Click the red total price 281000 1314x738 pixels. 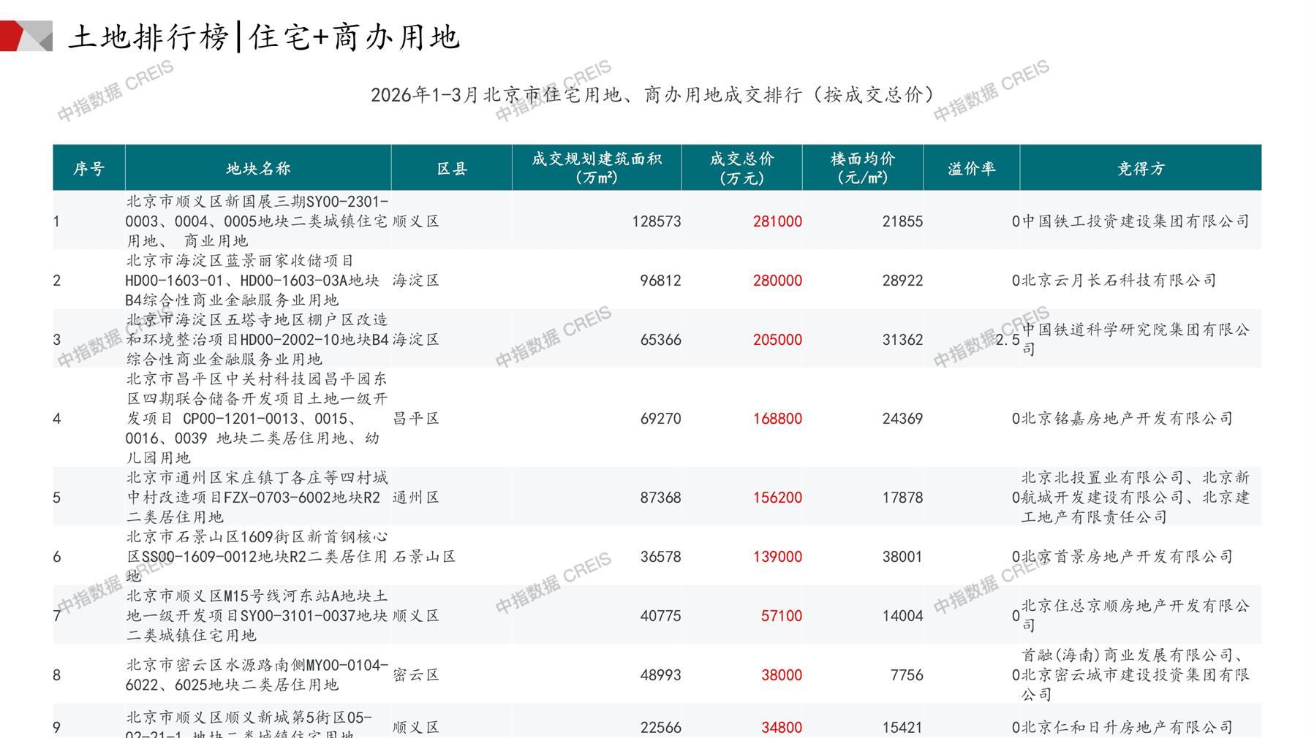[x=777, y=221]
